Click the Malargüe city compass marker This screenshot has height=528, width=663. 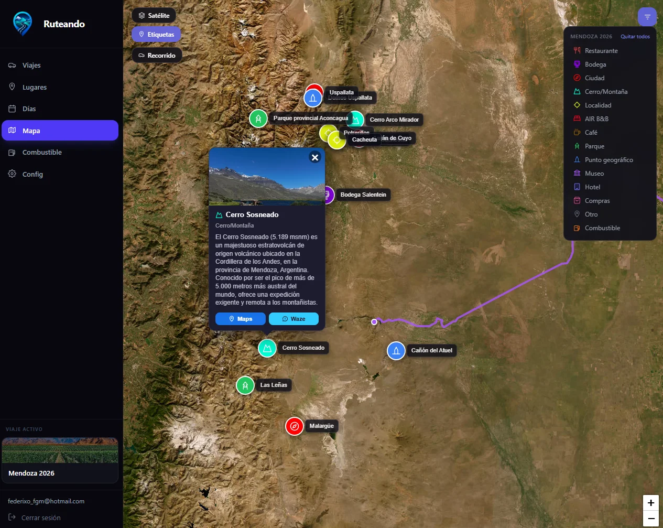(x=295, y=426)
